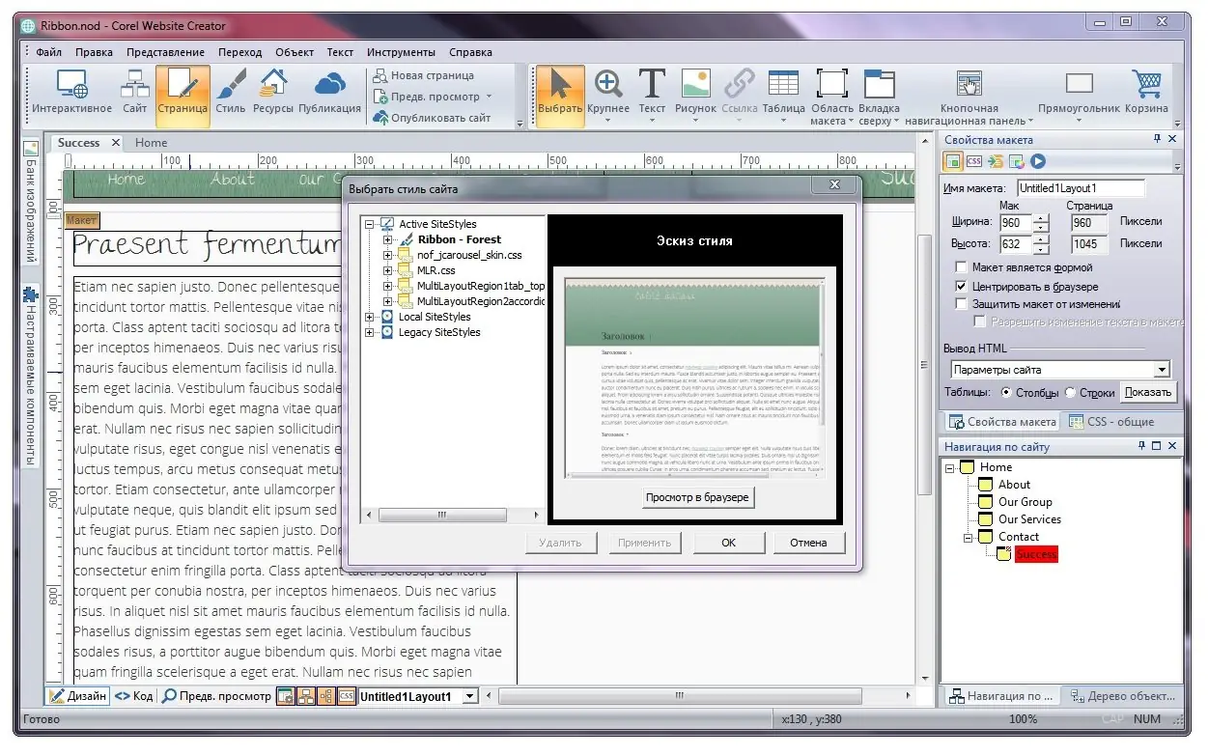The image size is (1208, 755).
Task: Decrease the Высота value with stepper
Action: (x=1041, y=248)
